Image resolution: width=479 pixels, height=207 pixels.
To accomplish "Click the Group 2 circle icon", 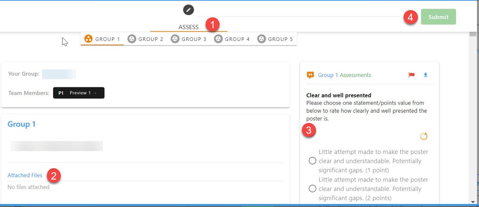I will tap(131, 39).
